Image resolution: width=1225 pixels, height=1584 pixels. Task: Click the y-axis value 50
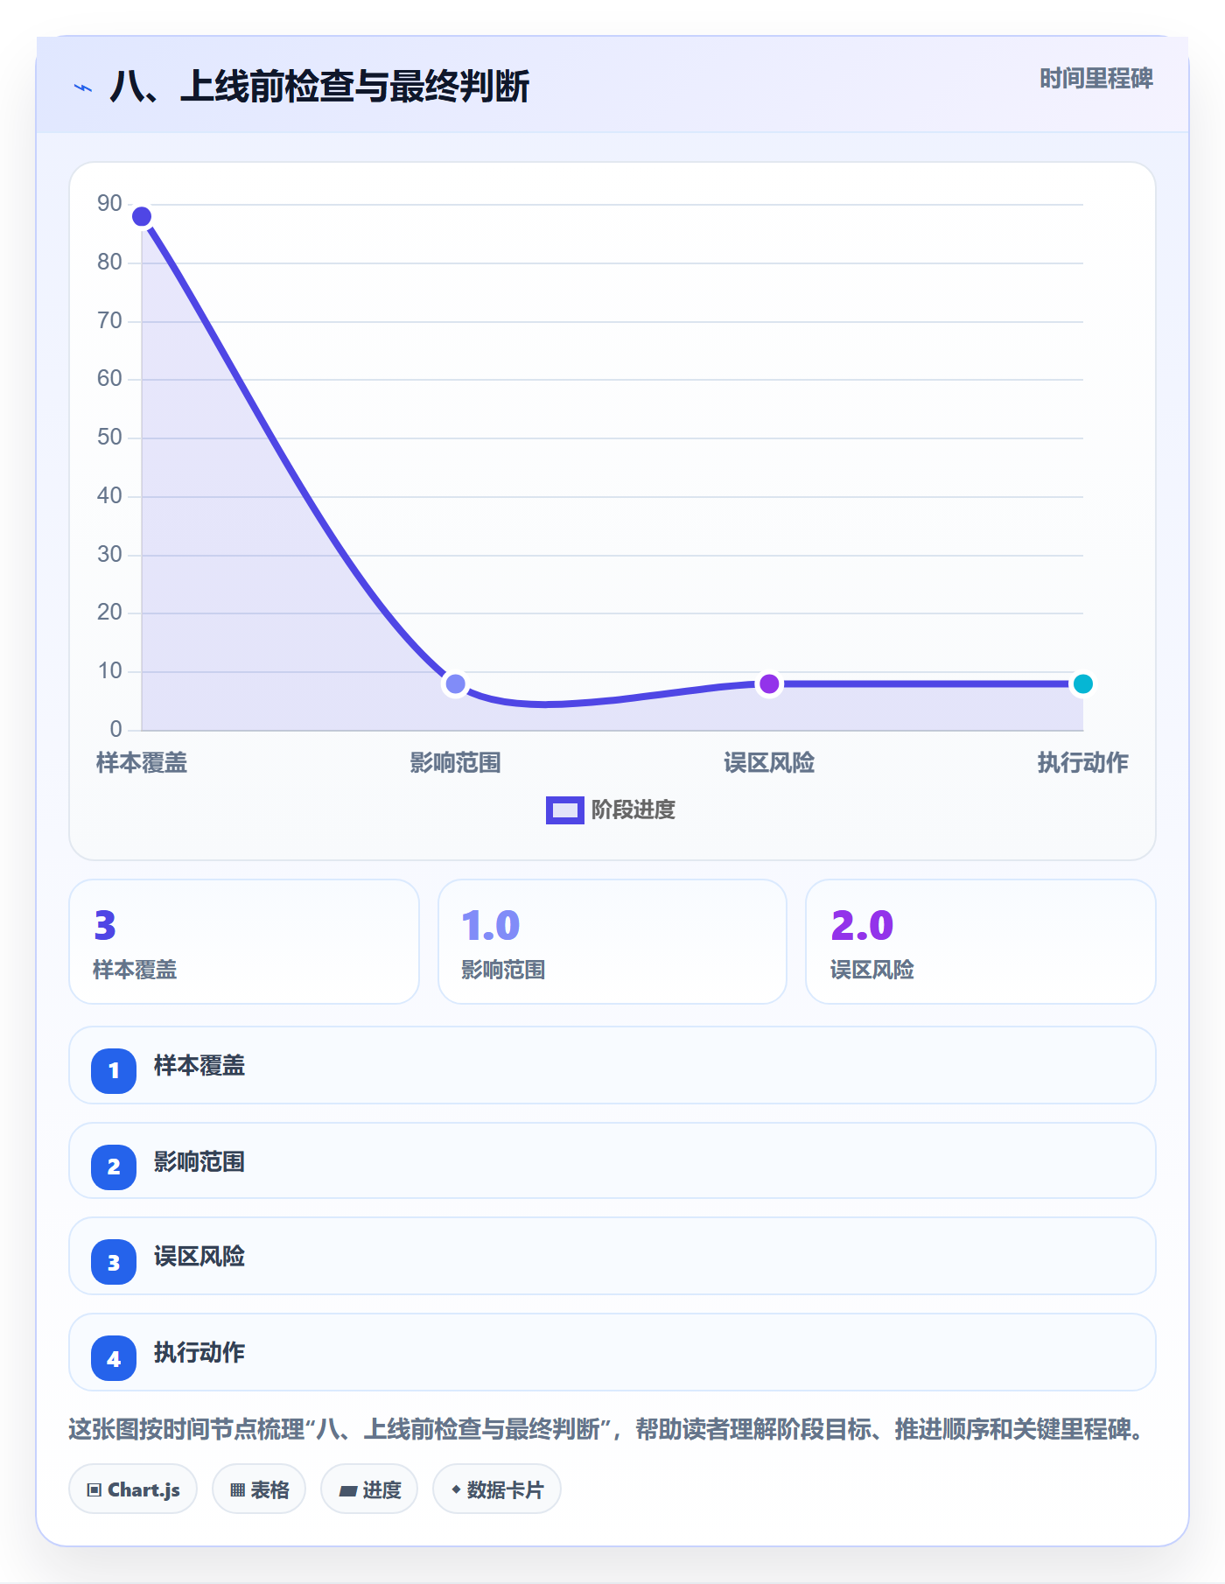109,437
